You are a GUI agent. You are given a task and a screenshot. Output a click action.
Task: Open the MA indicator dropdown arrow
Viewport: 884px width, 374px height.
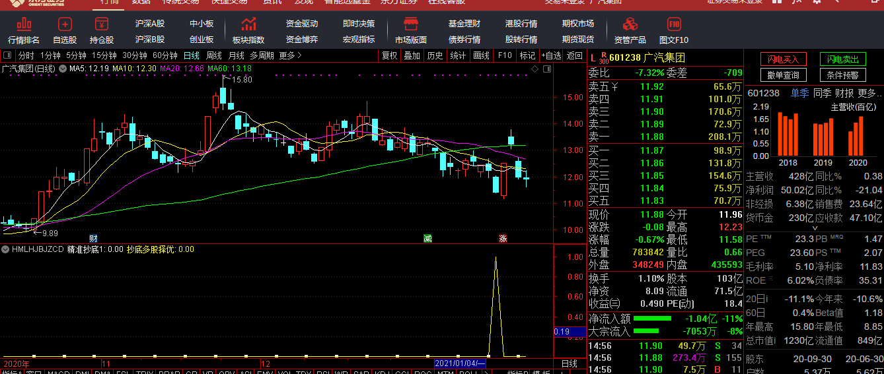[62, 68]
